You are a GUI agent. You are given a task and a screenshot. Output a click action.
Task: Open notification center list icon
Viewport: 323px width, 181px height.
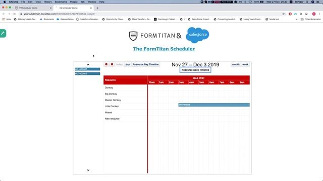318,2
